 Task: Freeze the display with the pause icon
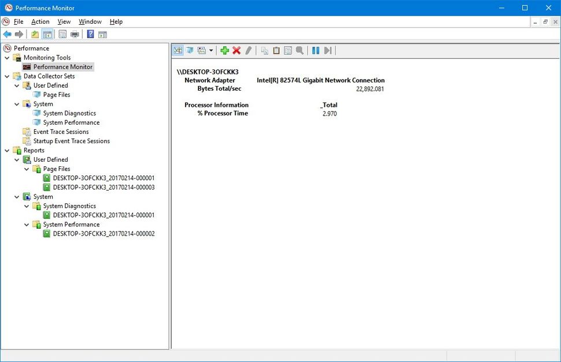click(x=315, y=50)
